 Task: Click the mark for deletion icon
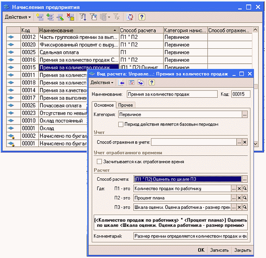(x=70, y=17)
